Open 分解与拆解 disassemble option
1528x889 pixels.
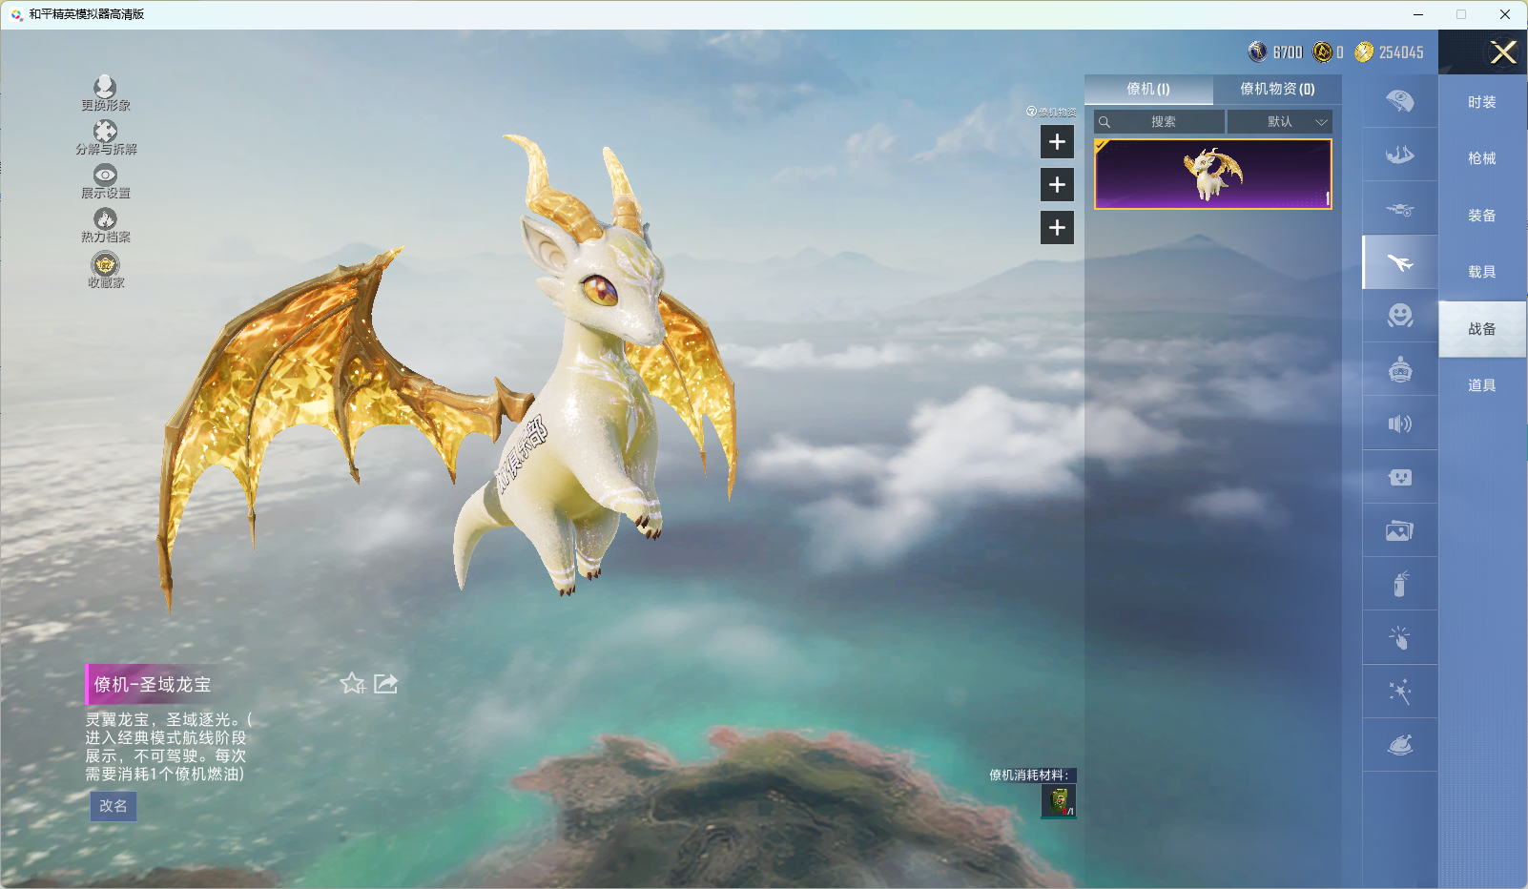click(106, 137)
